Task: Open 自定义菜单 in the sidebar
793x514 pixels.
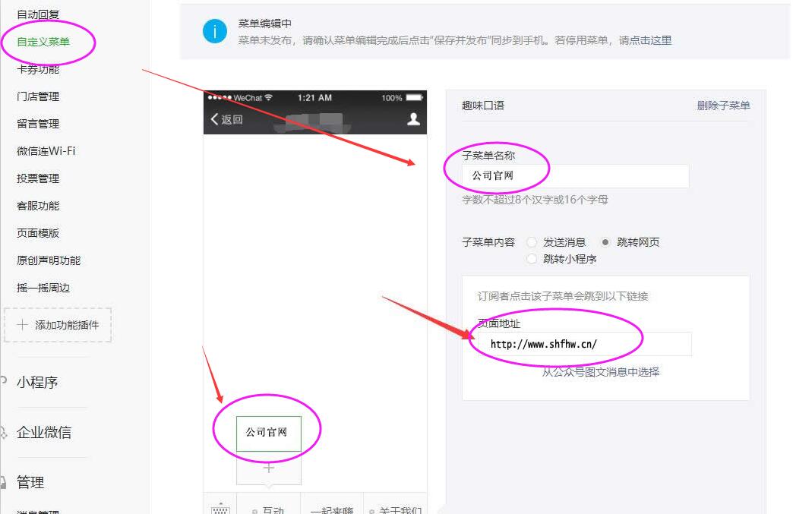Action: pos(43,42)
